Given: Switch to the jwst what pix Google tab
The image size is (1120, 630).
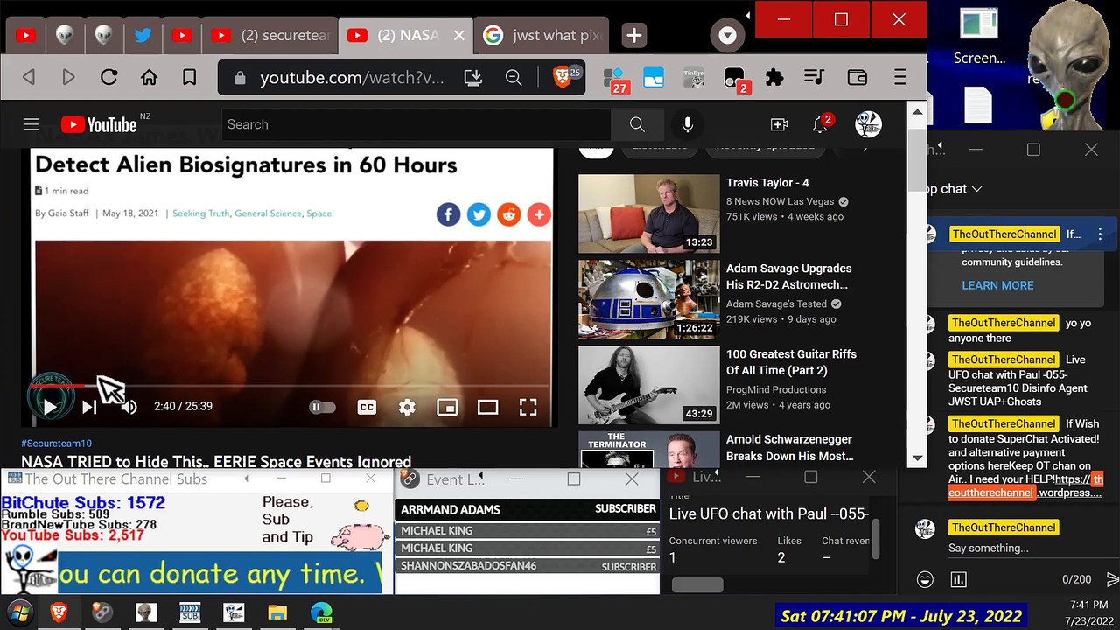Looking at the screenshot, I should [542, 35].
